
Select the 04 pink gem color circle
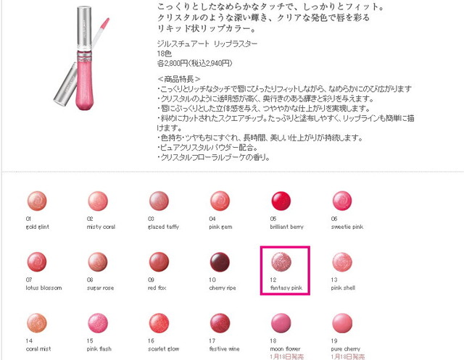click(x=220, y=201)
